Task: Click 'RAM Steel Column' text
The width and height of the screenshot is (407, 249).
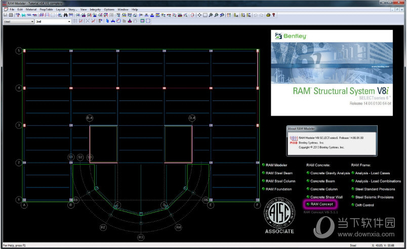Action: tap(280, 181)
